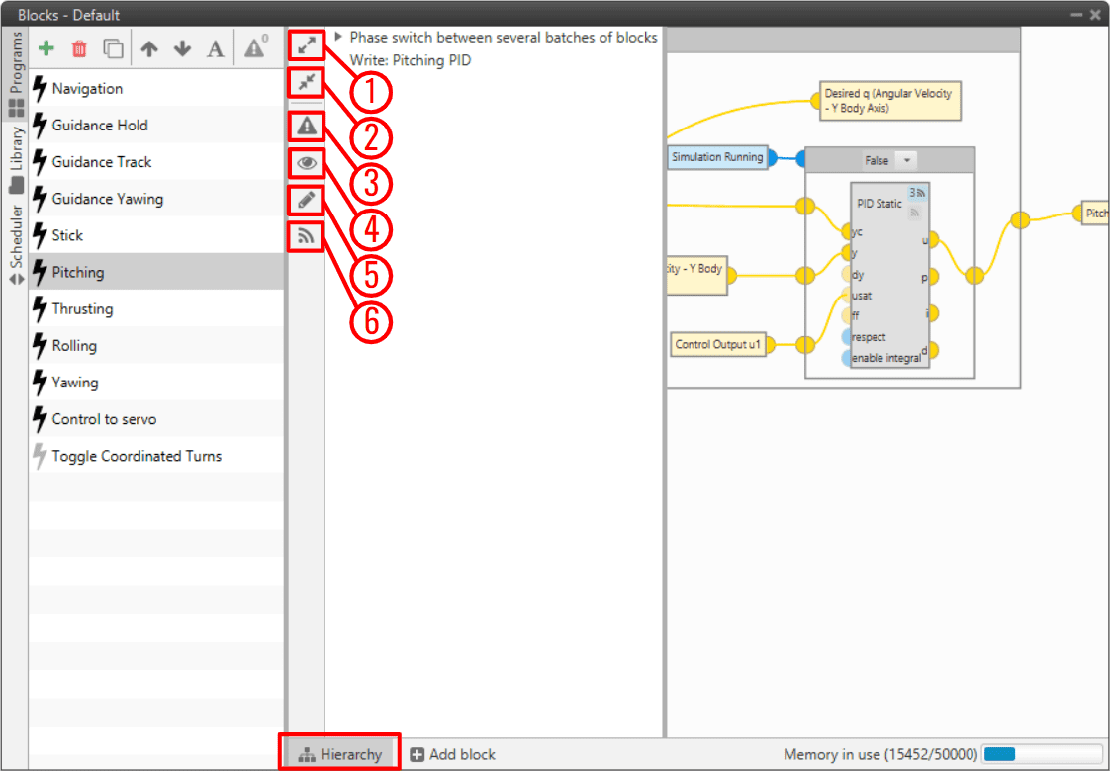Move program down with down arrow

point(183,48)
